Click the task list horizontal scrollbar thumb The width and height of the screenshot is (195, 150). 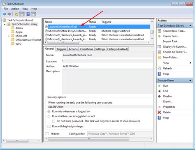(x=63, y=42)
